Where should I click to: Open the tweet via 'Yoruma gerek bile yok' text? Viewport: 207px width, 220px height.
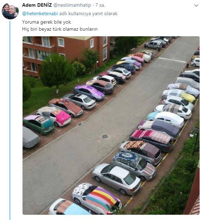click(x=47, y=22)
